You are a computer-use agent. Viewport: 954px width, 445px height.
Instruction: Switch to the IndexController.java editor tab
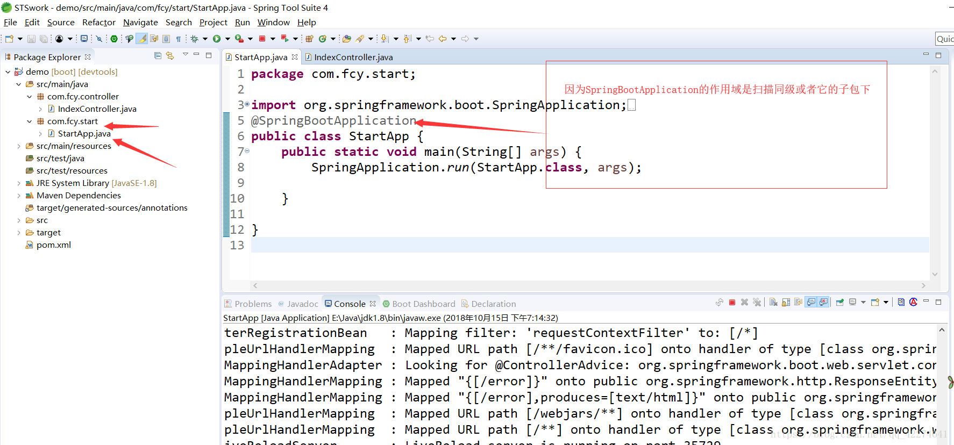(x=349, y=57)
